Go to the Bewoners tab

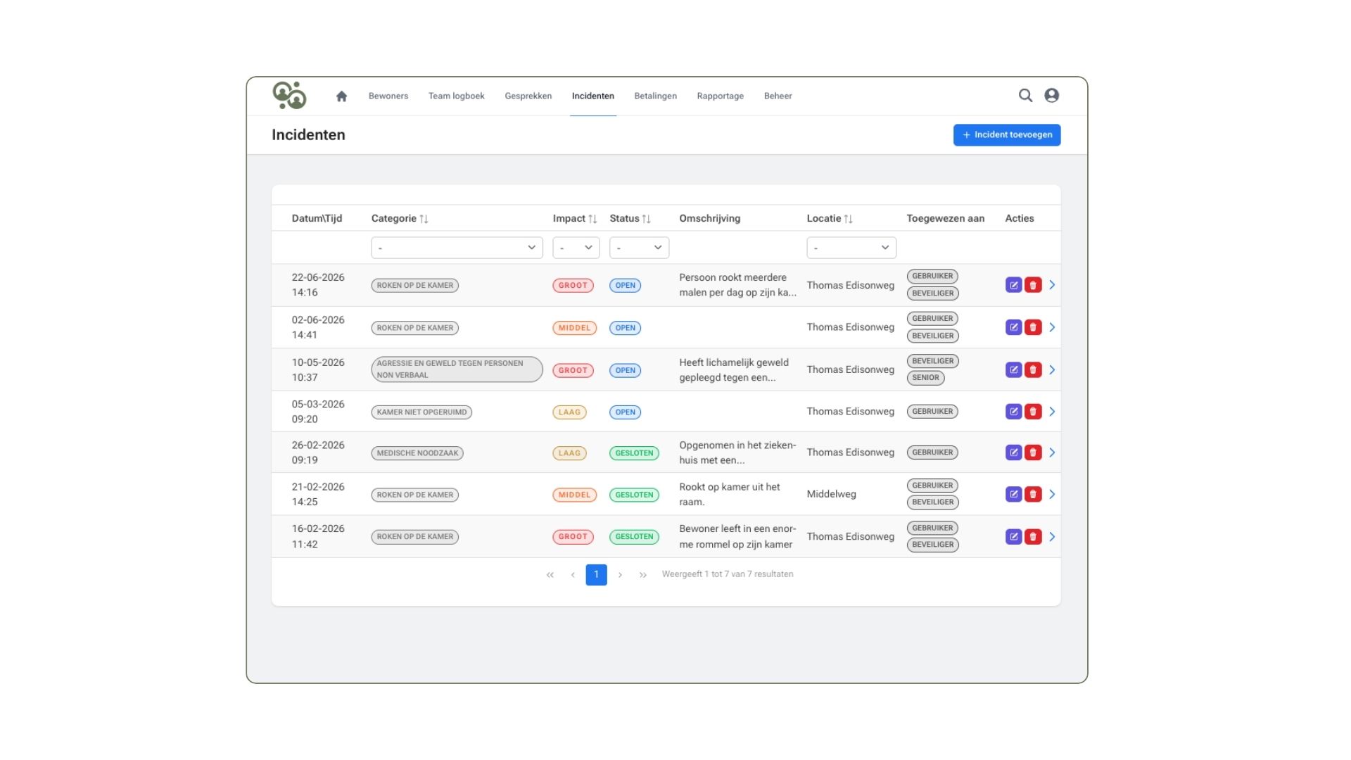coord(388,96)
